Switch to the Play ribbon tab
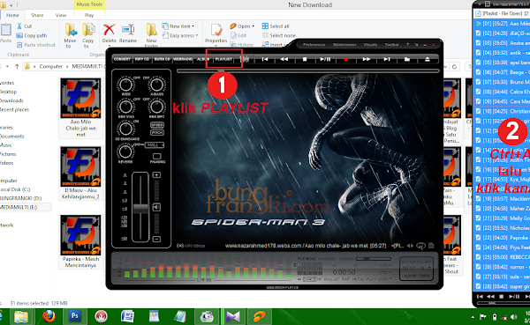Image resolution: width=530 pixels, height=325 pixels. click(x=89, y=15)
